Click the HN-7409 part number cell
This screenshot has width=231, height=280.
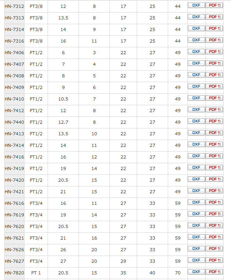tap(14, 87)
